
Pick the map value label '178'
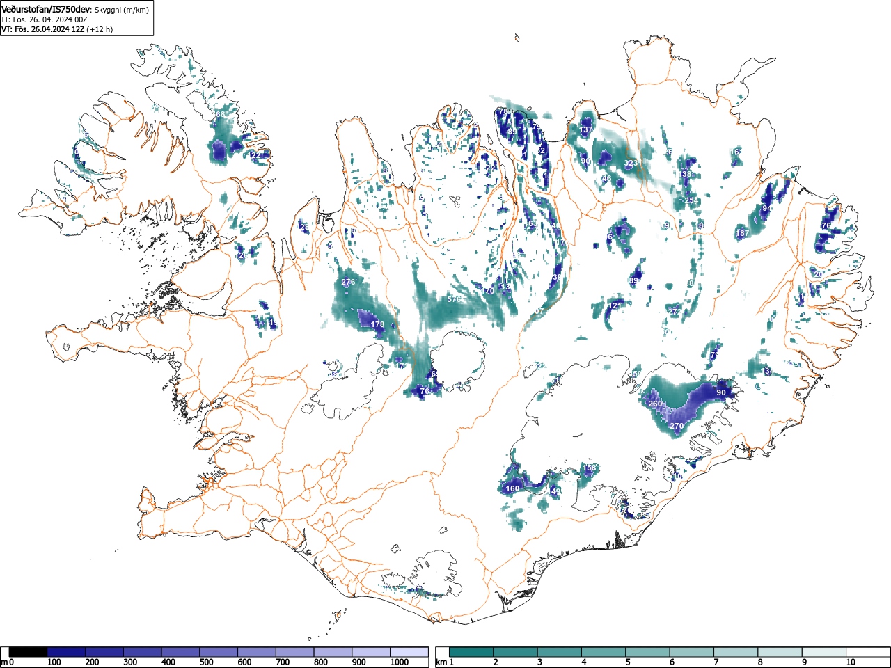377,324
